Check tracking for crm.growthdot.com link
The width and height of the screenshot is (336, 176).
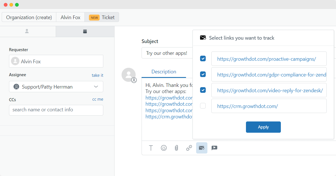tap(203, 106)
